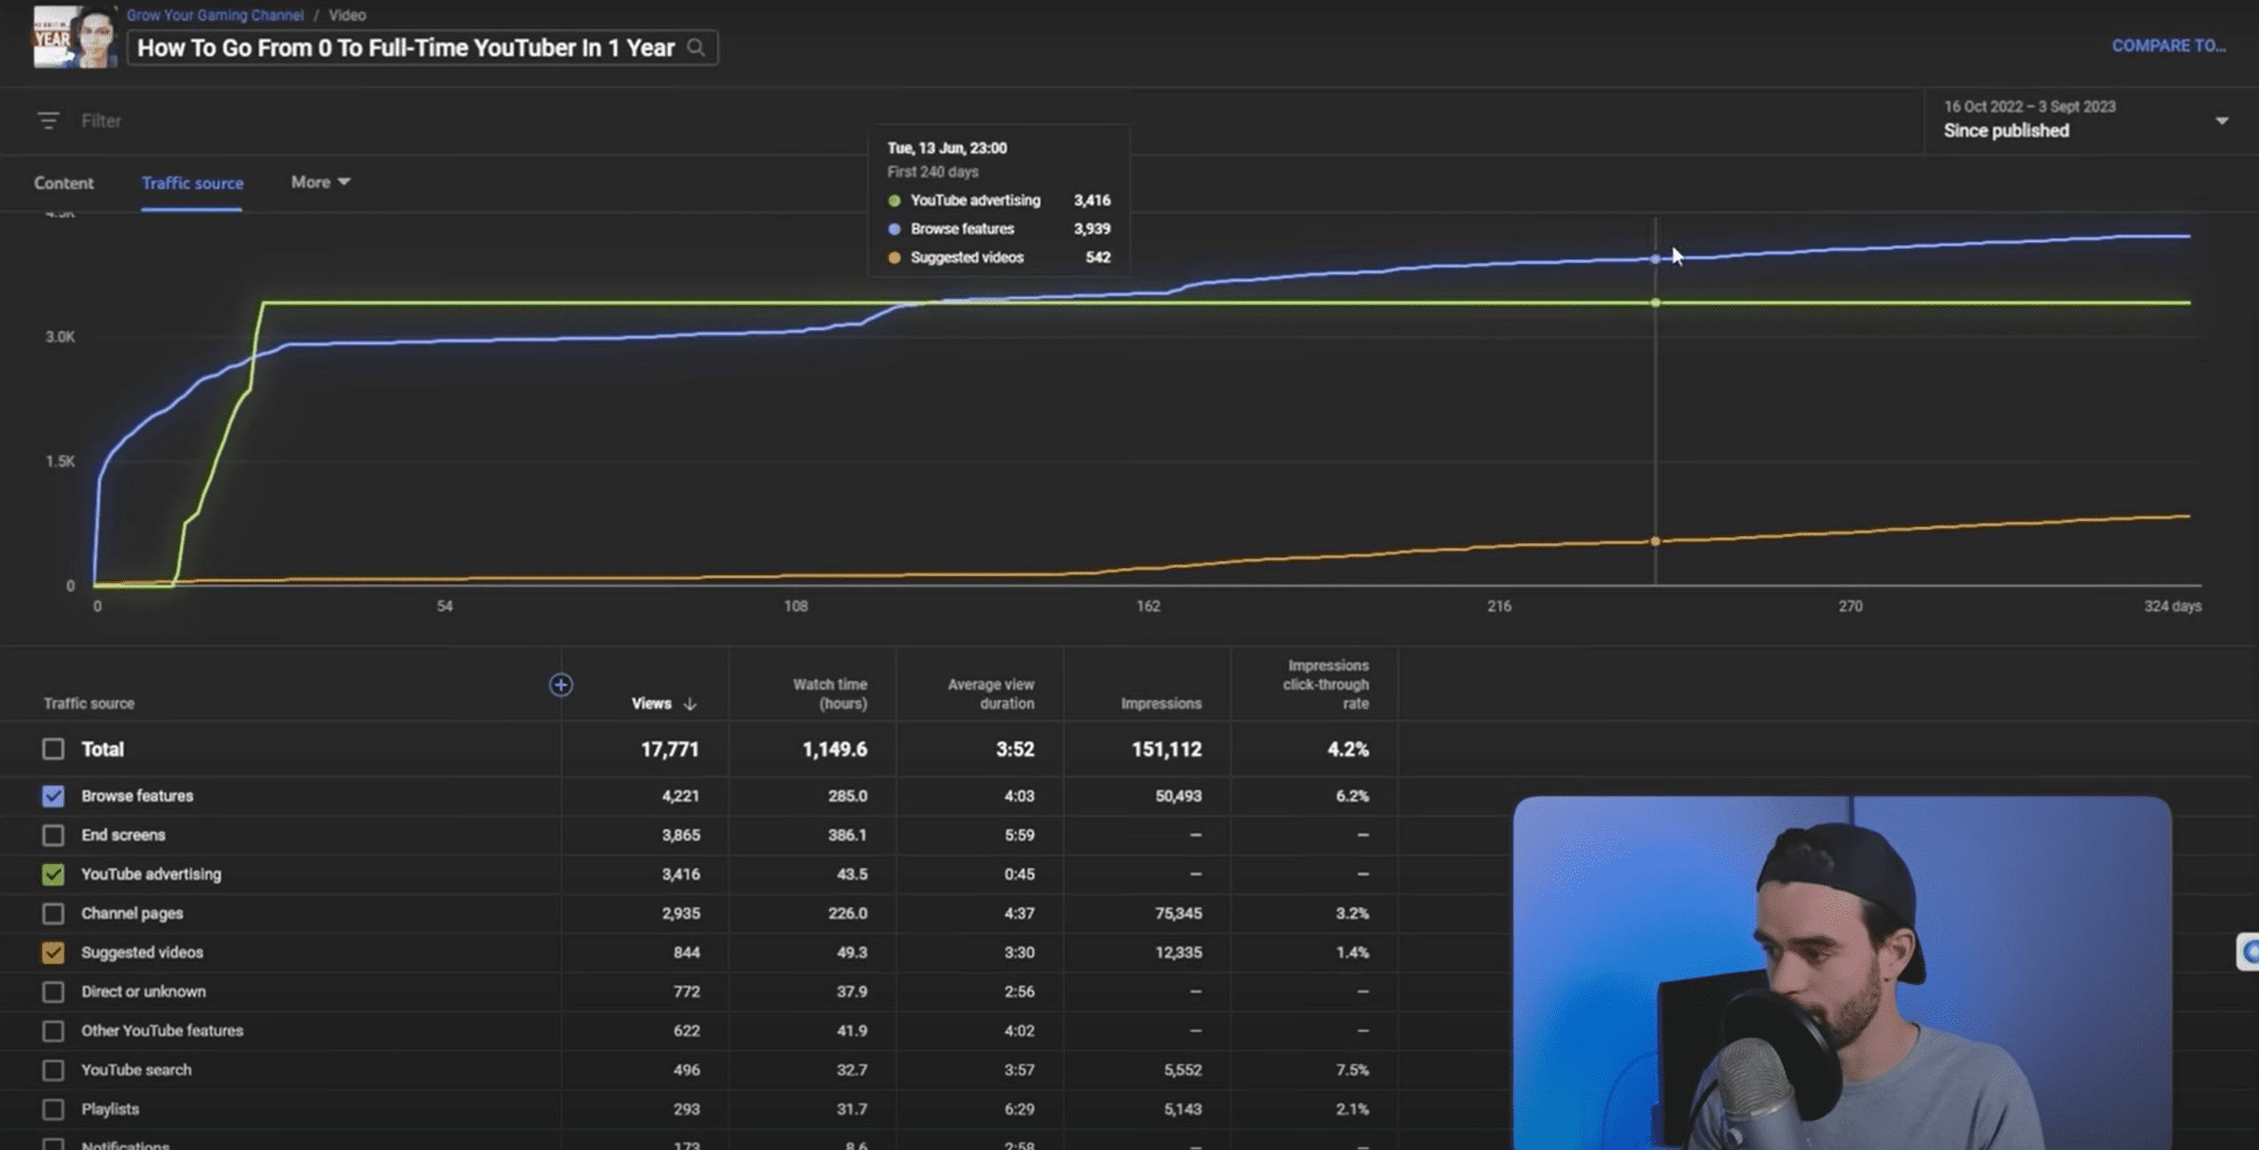Sort by the Views down-arrow icon
Screen dimensions: 2259x1150
pos(690,704)
